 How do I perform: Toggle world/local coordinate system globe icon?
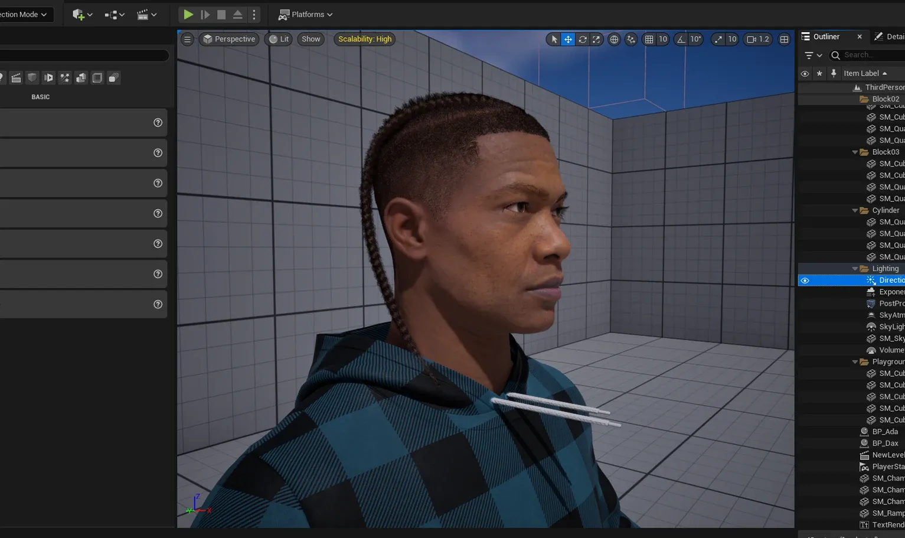[x=614, y=39]
